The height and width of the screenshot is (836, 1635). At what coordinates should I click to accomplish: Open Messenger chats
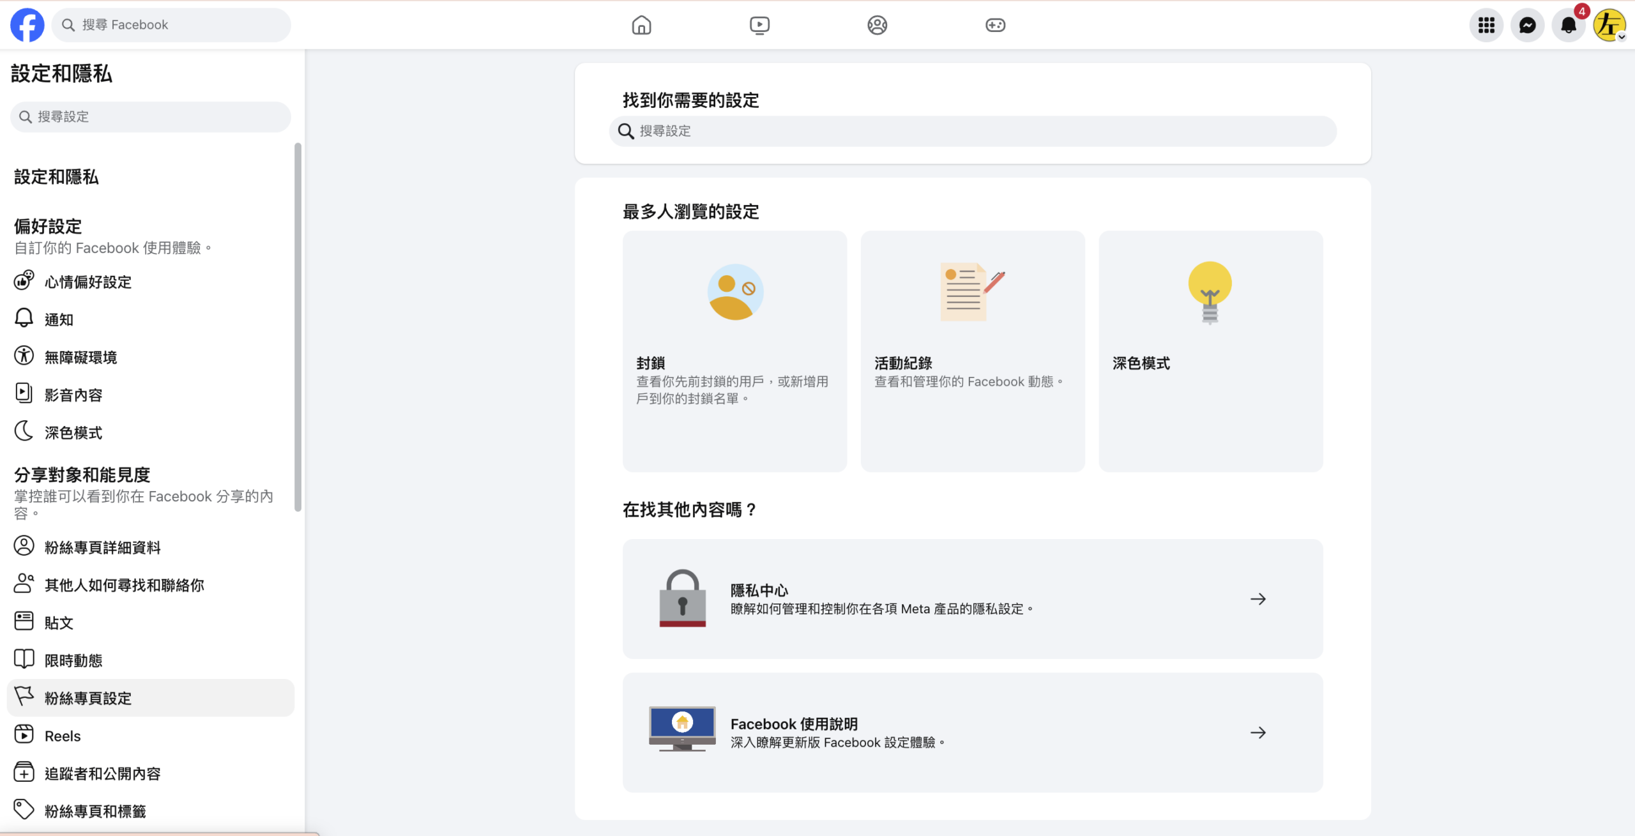[1528, 25]
